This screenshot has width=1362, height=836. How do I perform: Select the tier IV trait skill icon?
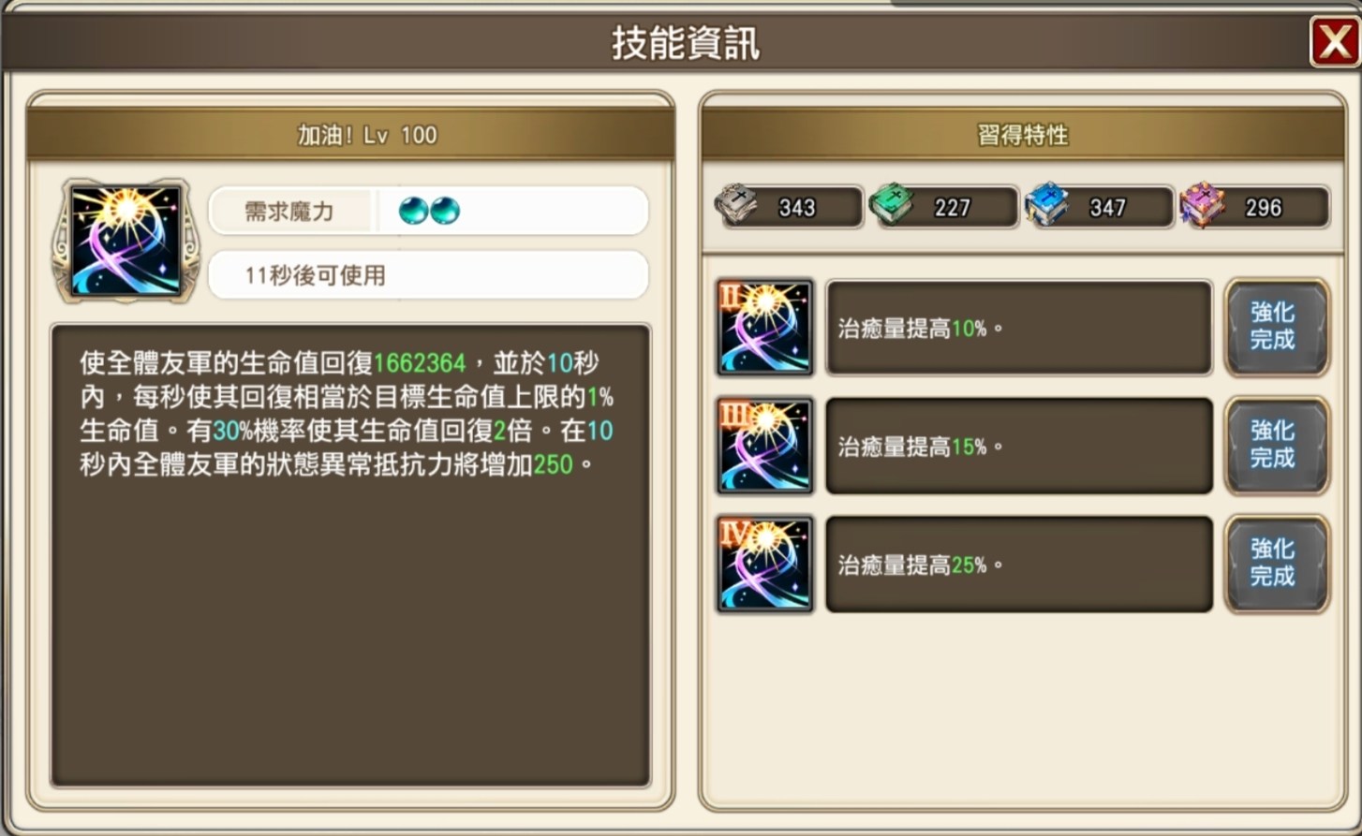tap(764, 565)
